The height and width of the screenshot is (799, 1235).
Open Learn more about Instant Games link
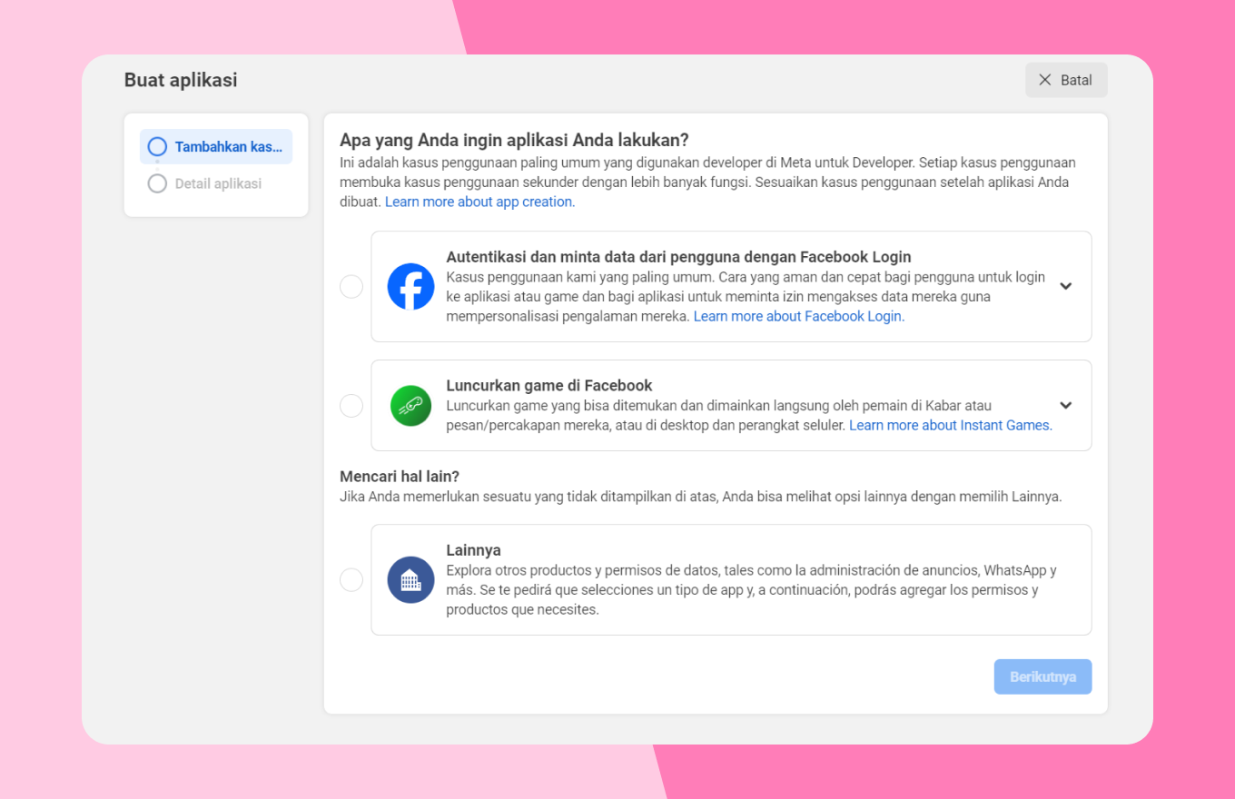coord(951,425)
